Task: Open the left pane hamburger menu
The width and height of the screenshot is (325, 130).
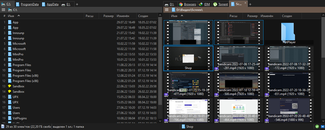Action: point(3,10)
